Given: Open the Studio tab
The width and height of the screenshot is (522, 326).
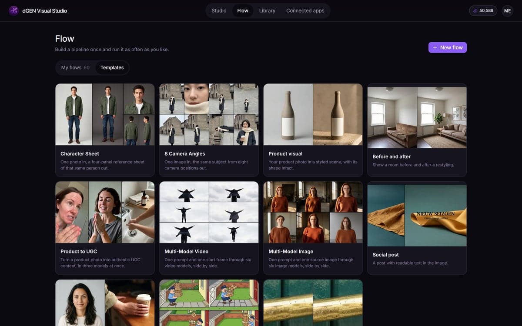Looking at the screenshot, I should click(x=219, y=10).
